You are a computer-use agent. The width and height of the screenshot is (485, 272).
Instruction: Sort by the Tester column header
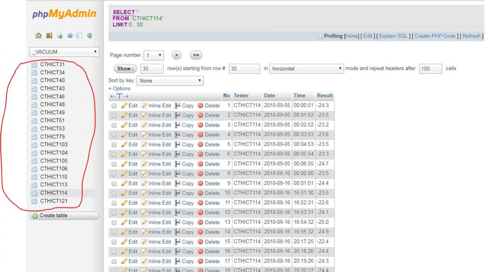(241, 96)
